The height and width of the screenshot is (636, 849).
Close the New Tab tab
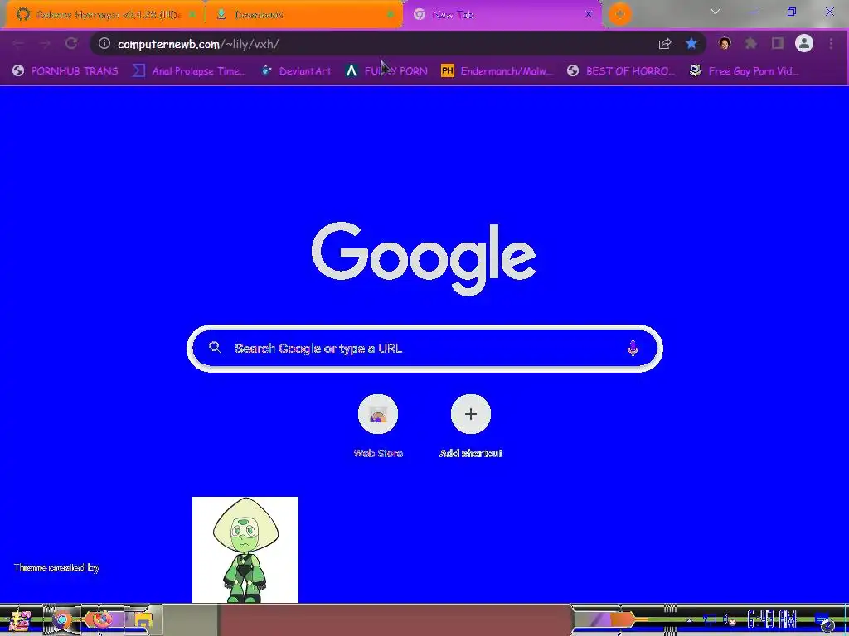(x=589, y=15)
